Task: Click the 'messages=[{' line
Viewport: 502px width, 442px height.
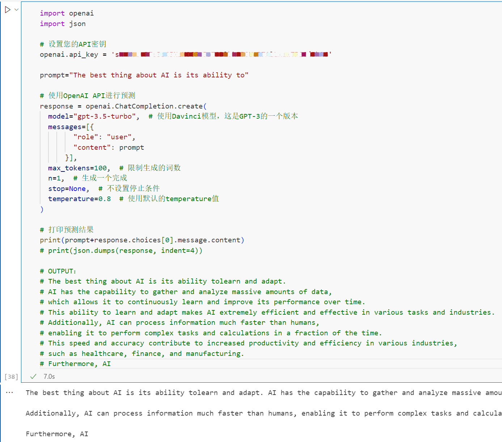Action: 71,127
